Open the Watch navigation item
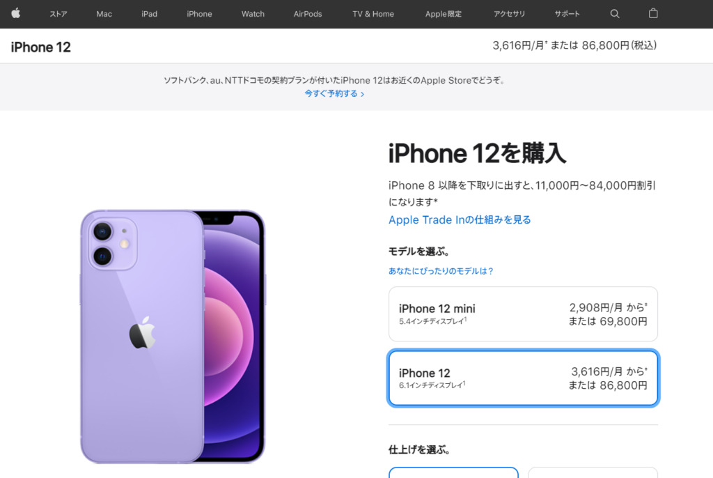Image resolution: width=713 pixels, height=478 pixels. click(253, 14)
